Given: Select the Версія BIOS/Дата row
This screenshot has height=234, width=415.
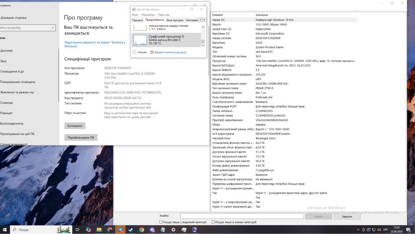Looking at the screenshot, I should pyautogui.click(x=284, y=65).
